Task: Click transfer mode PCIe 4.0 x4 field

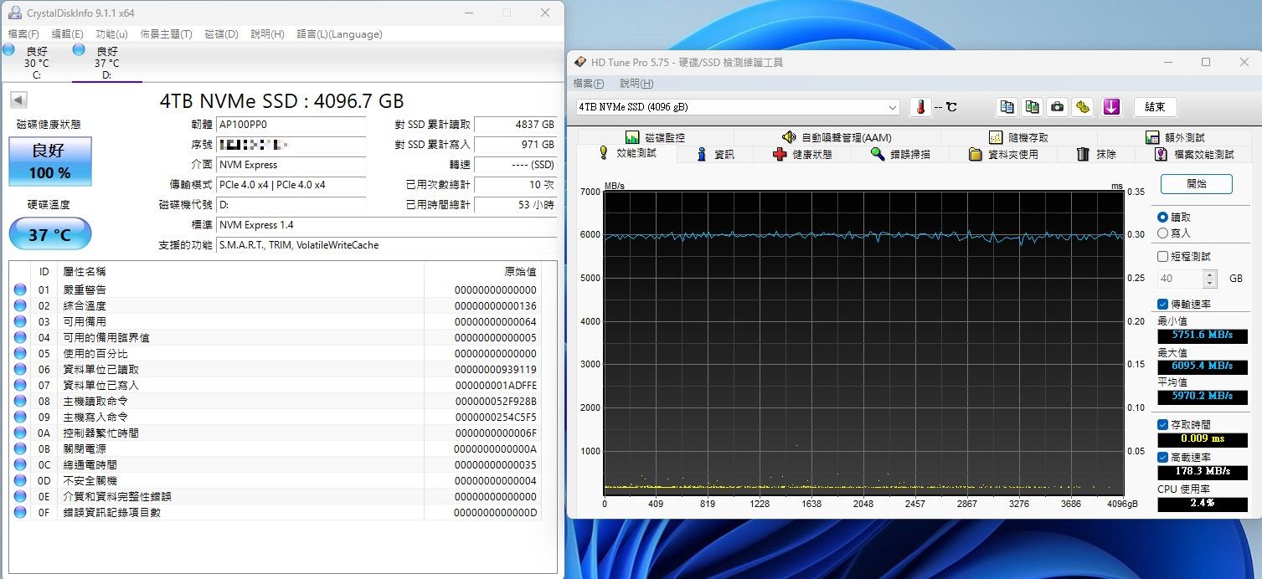Action: (291, 185)
